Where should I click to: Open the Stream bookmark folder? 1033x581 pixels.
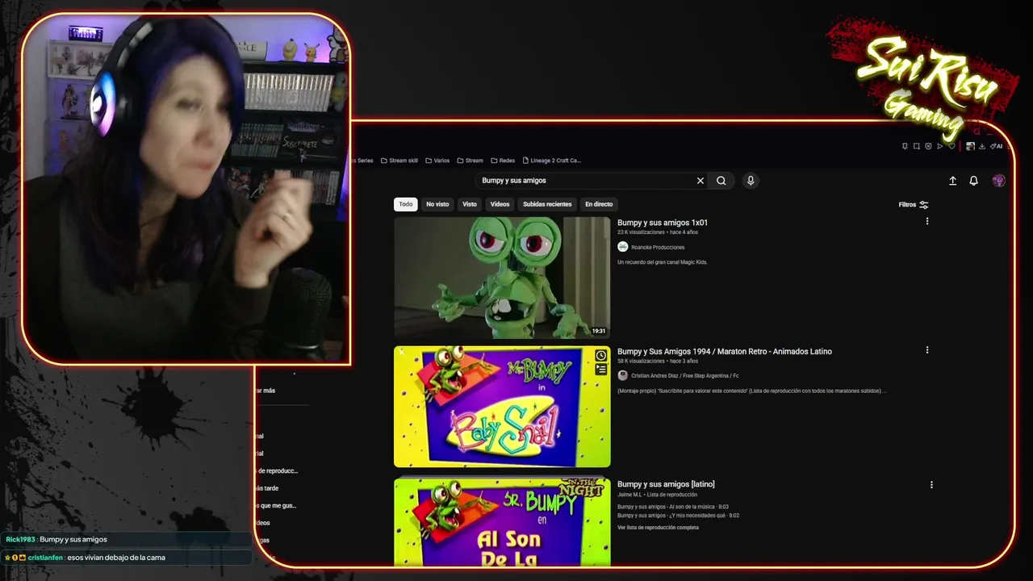click(x=470, y=161)
